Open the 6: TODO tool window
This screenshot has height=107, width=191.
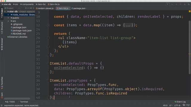[10, 102]
